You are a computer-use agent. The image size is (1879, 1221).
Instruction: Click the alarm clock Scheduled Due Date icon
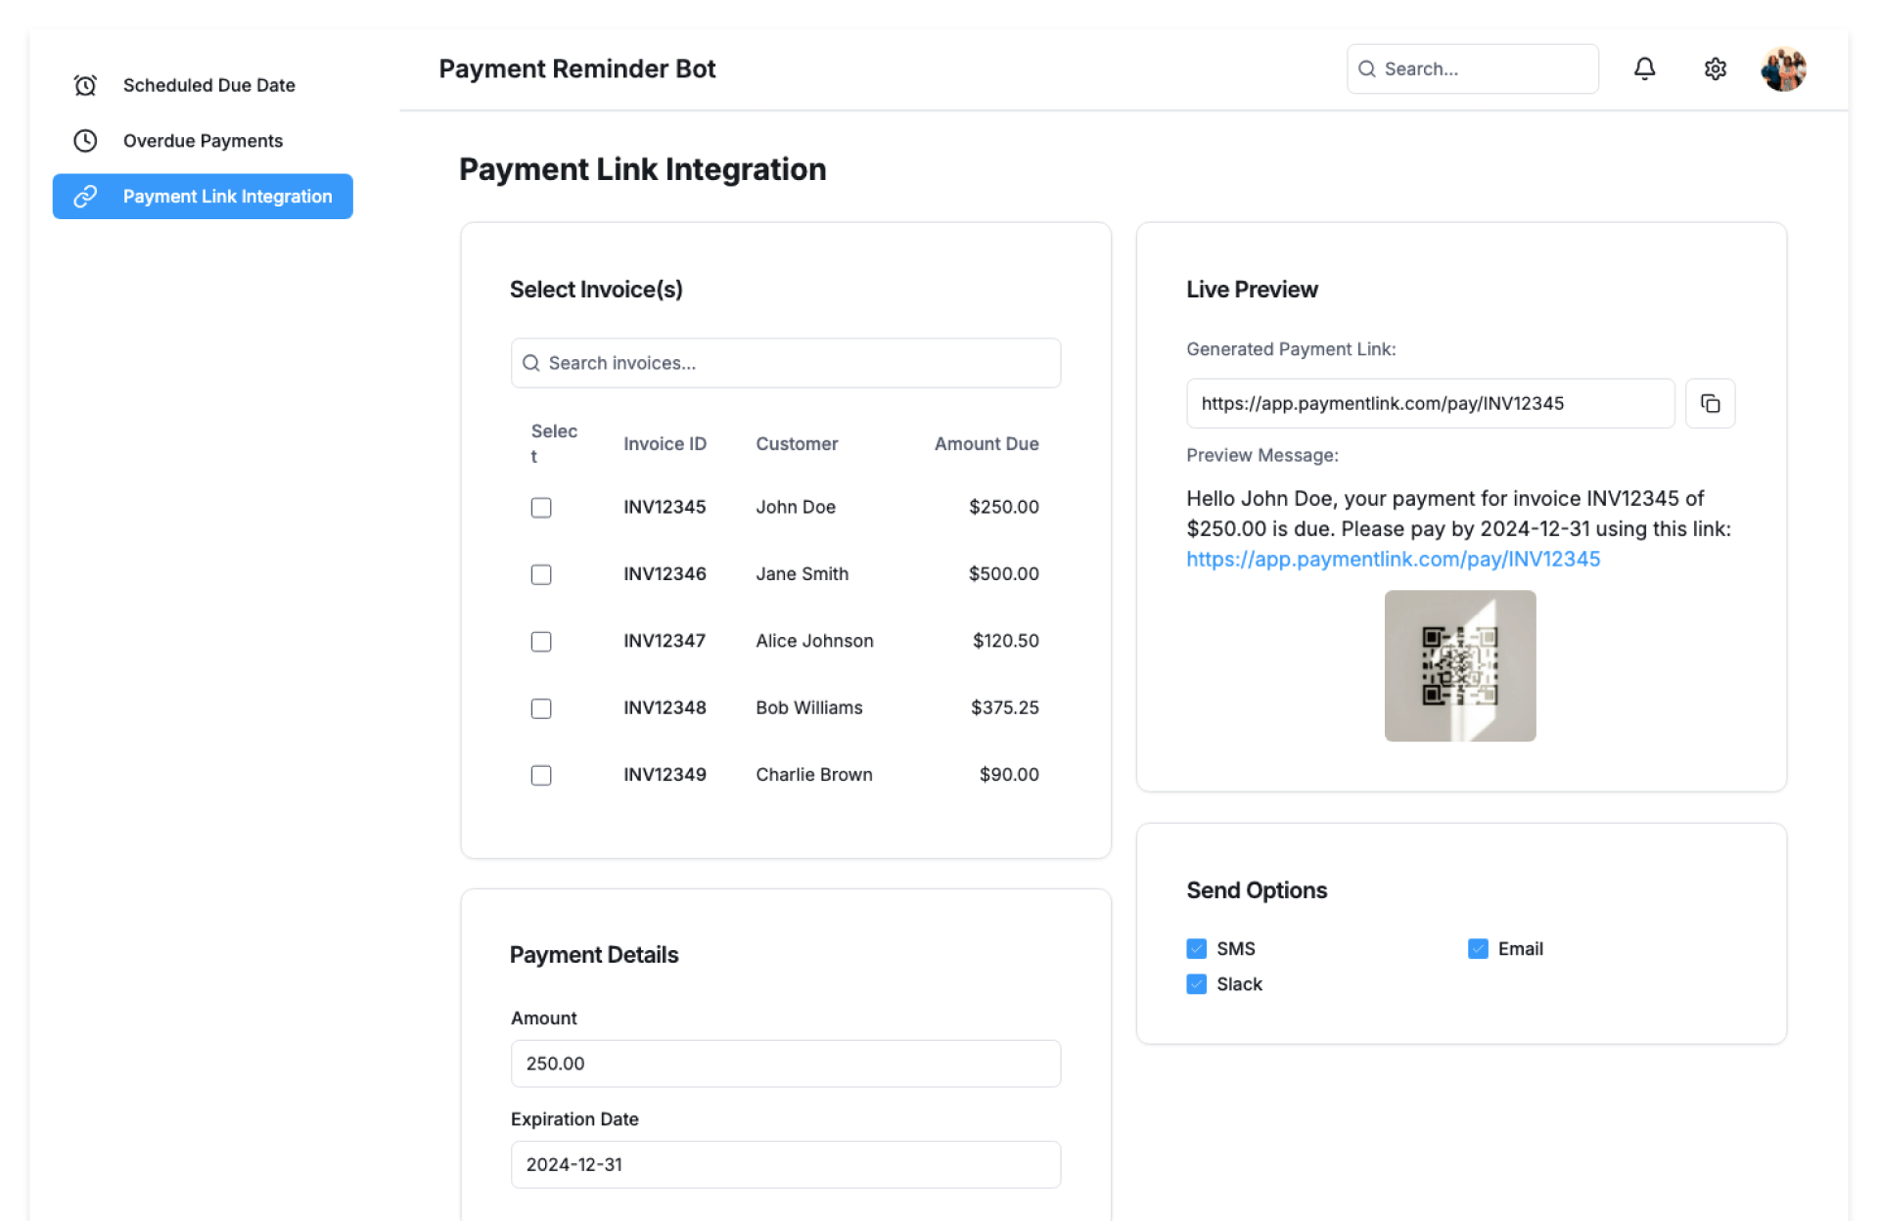tap(85, 85)
